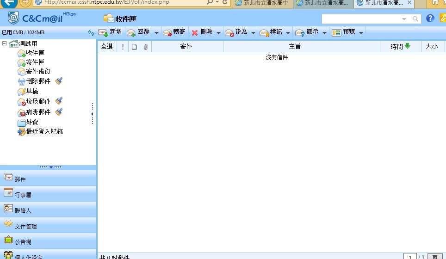Compose new mail with 新增 button

pos(111,32)
